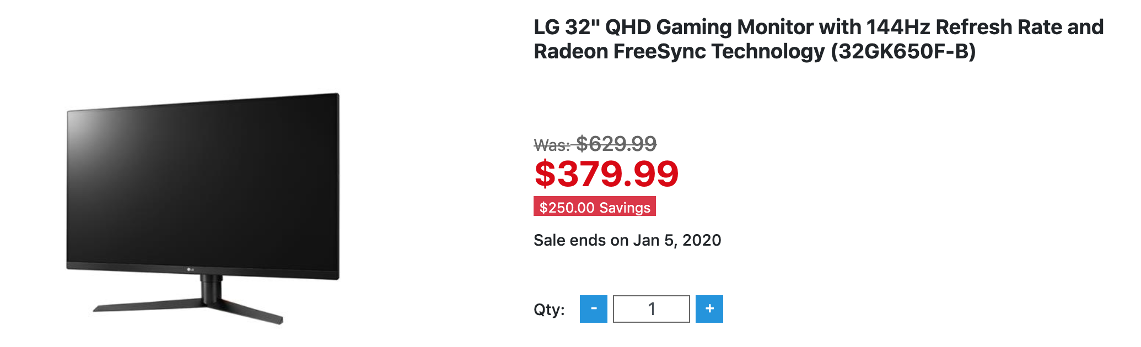The height and width of the screenshot is (347, 1141).
Task: Click the 'Sale ends on' text
Action: coord(581,240)
